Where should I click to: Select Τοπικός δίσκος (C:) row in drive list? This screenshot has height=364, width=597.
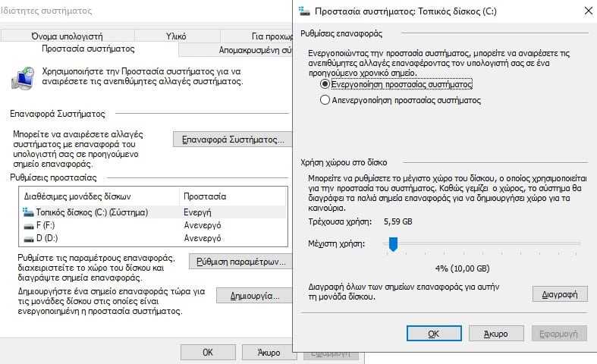click(153, 212)
